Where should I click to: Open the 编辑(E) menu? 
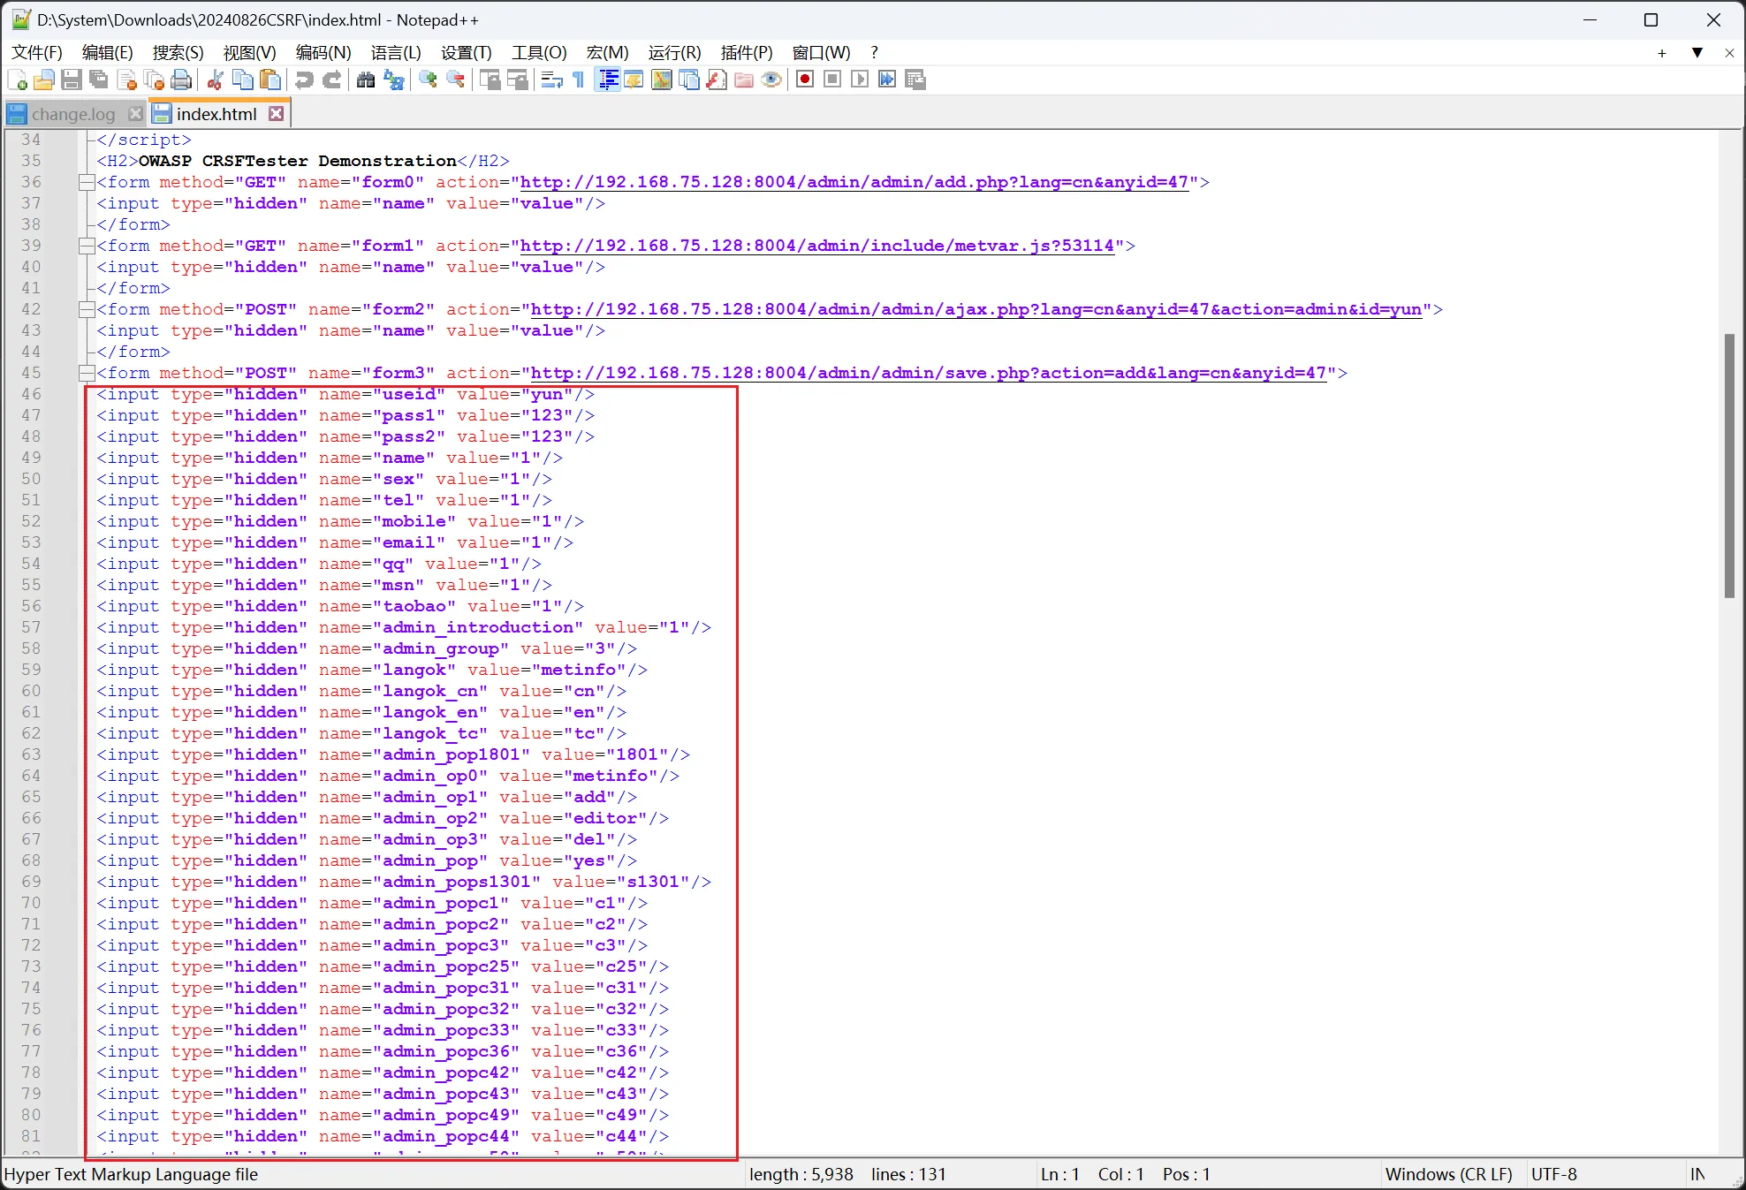(x=107, y=53)
